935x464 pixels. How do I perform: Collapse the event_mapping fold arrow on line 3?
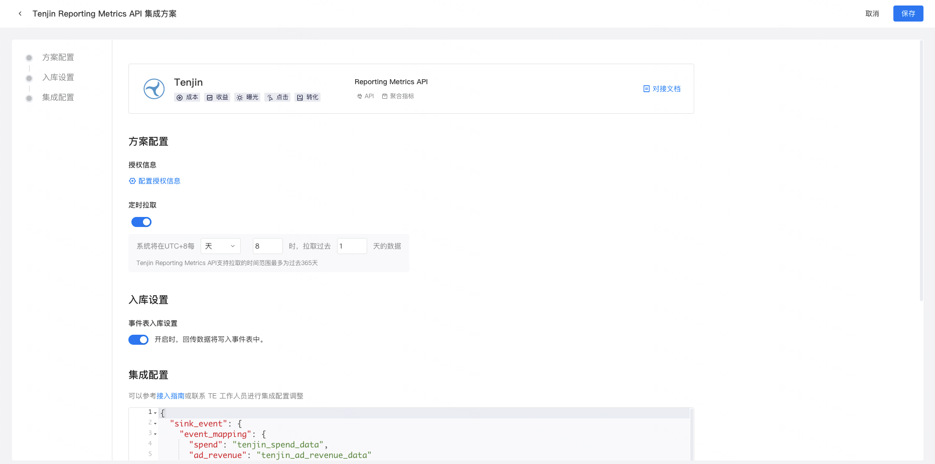tap(155, 434)
